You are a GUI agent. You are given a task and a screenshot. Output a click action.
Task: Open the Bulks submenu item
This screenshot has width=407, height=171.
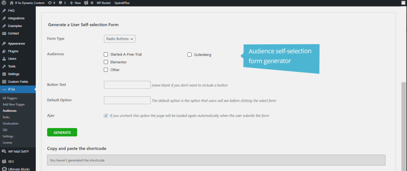click(6, 117)
